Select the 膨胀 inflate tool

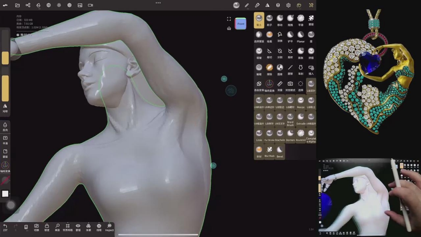tap(301, 53)
